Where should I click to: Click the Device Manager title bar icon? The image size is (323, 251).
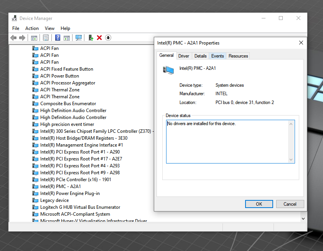point(14,18)
